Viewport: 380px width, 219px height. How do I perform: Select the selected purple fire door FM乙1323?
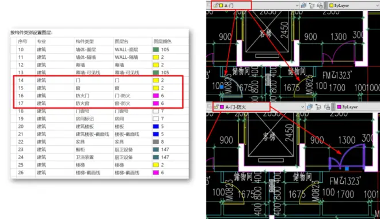pos(347,157)
